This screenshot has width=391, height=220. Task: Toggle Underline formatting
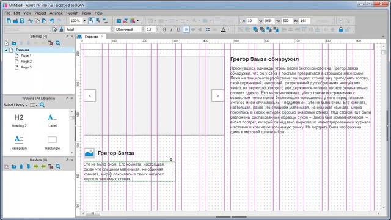point(178,29)
